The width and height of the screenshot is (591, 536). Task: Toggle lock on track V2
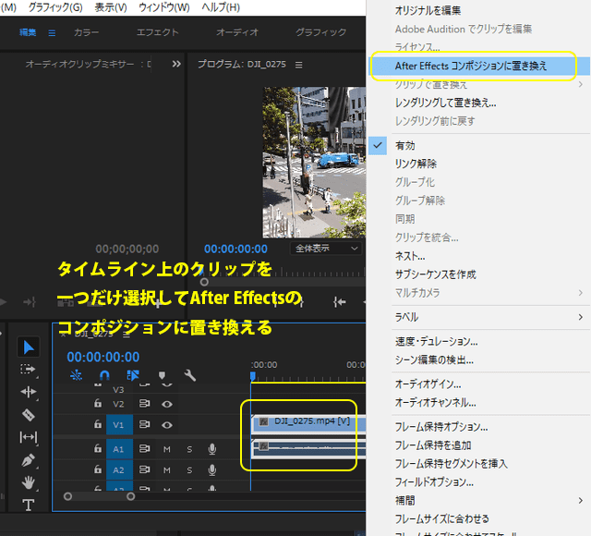pyautogui.click(x=98, y=403)
